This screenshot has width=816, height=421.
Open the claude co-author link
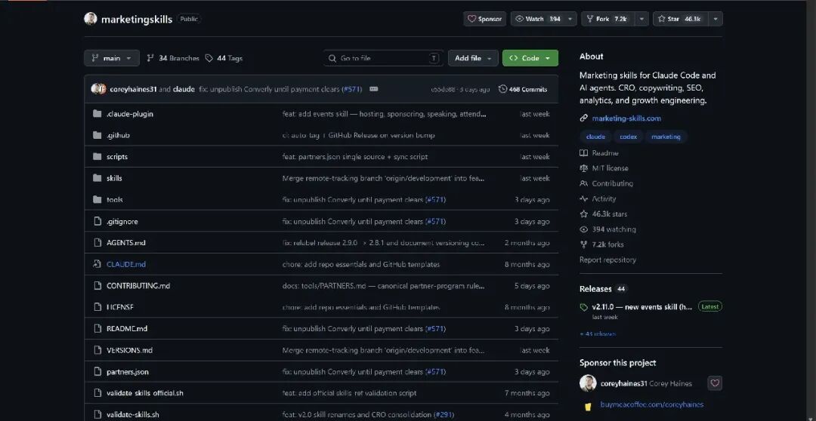(x=184, y=89)
